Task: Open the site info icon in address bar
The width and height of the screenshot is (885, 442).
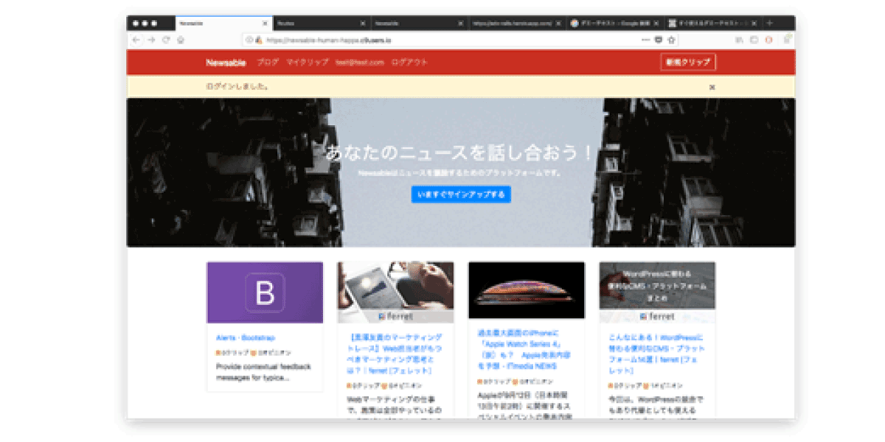Action: pyautogui.click(x=249, y=40)
